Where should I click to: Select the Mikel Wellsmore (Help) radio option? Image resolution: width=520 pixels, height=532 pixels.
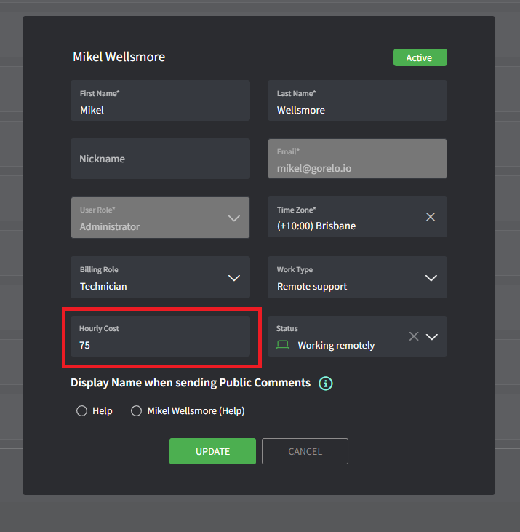click(136, 411)
